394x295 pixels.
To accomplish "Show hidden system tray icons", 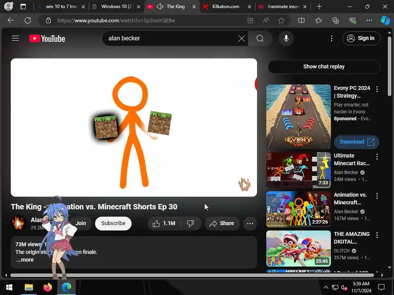I will point(326,287).
